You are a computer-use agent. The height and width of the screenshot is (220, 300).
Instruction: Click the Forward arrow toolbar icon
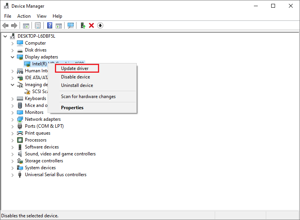pos(14,25)
